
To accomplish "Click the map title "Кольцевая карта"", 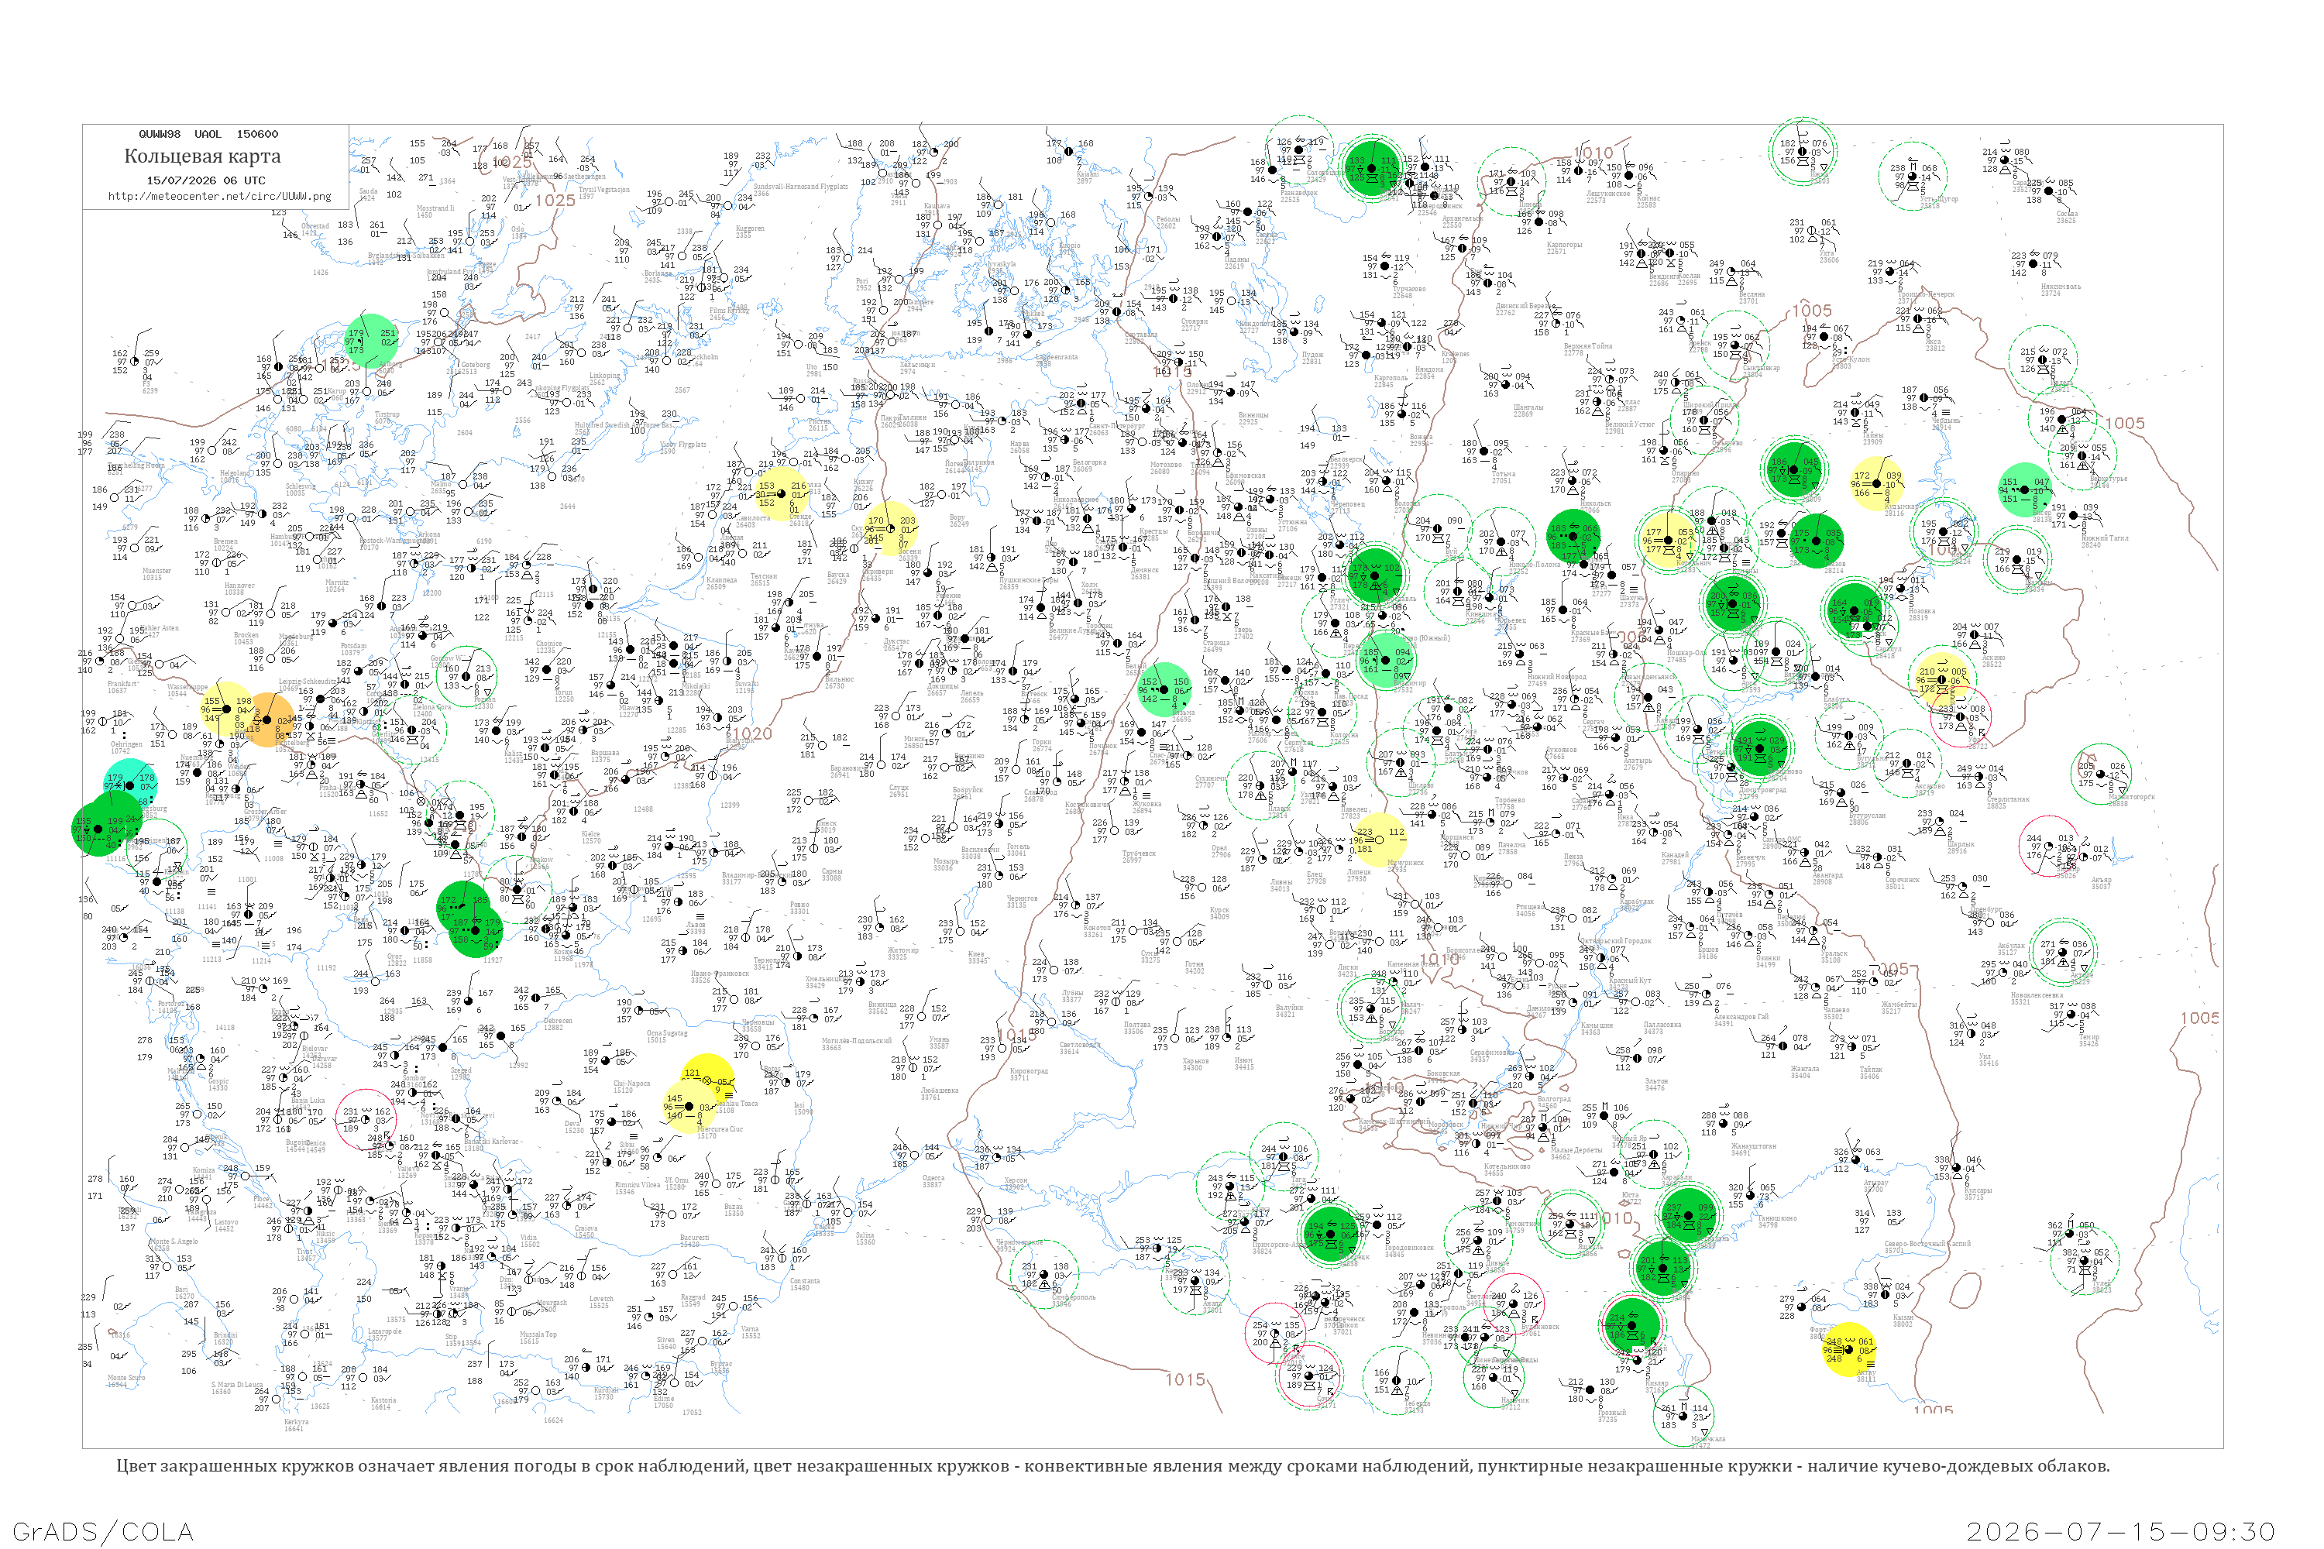I will [x=202, y=156].
